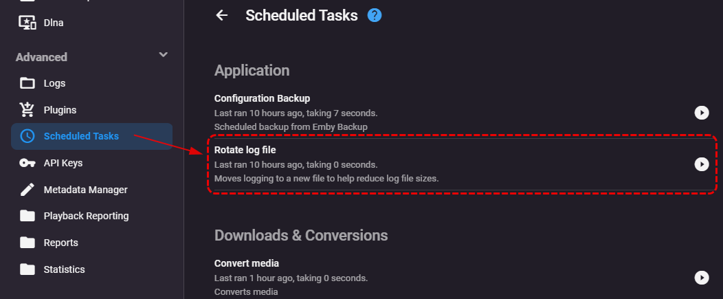Click the back arrow beside Scheduled Tasks

coord(221,15)
